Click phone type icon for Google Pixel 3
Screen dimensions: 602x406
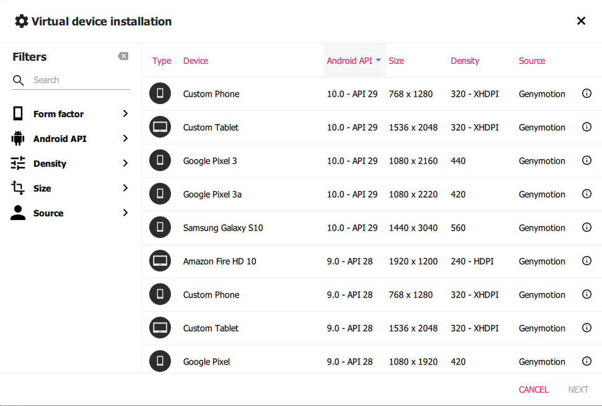(160, 161)
